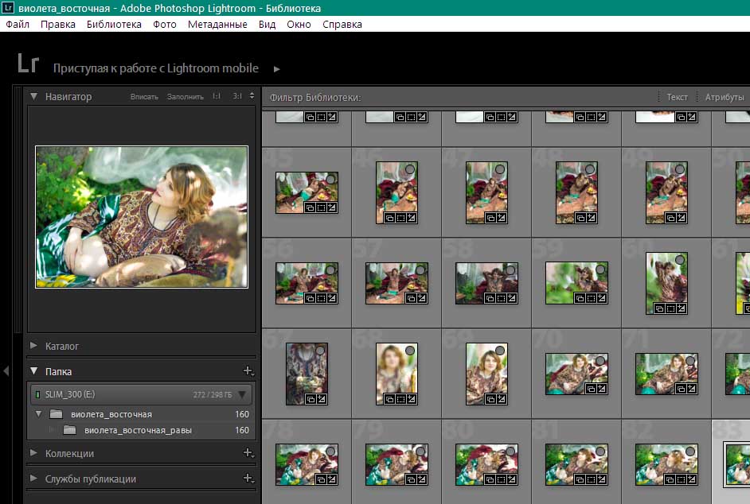Click the crop badge on photo 45
The width and height of the screenshot is (750, 504).
point(321,207)
